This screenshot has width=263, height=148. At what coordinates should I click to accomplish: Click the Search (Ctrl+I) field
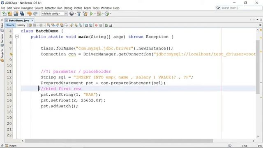(239, 8)
